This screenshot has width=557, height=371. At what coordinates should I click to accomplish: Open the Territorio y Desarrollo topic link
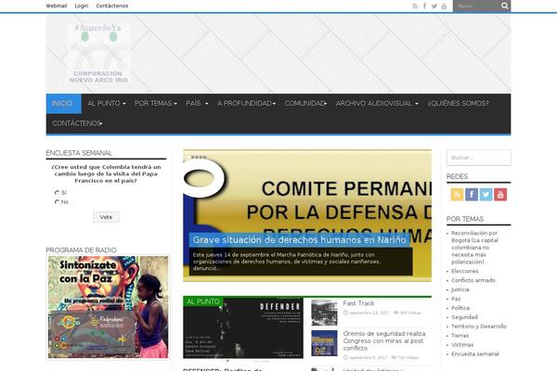[478, 326]
